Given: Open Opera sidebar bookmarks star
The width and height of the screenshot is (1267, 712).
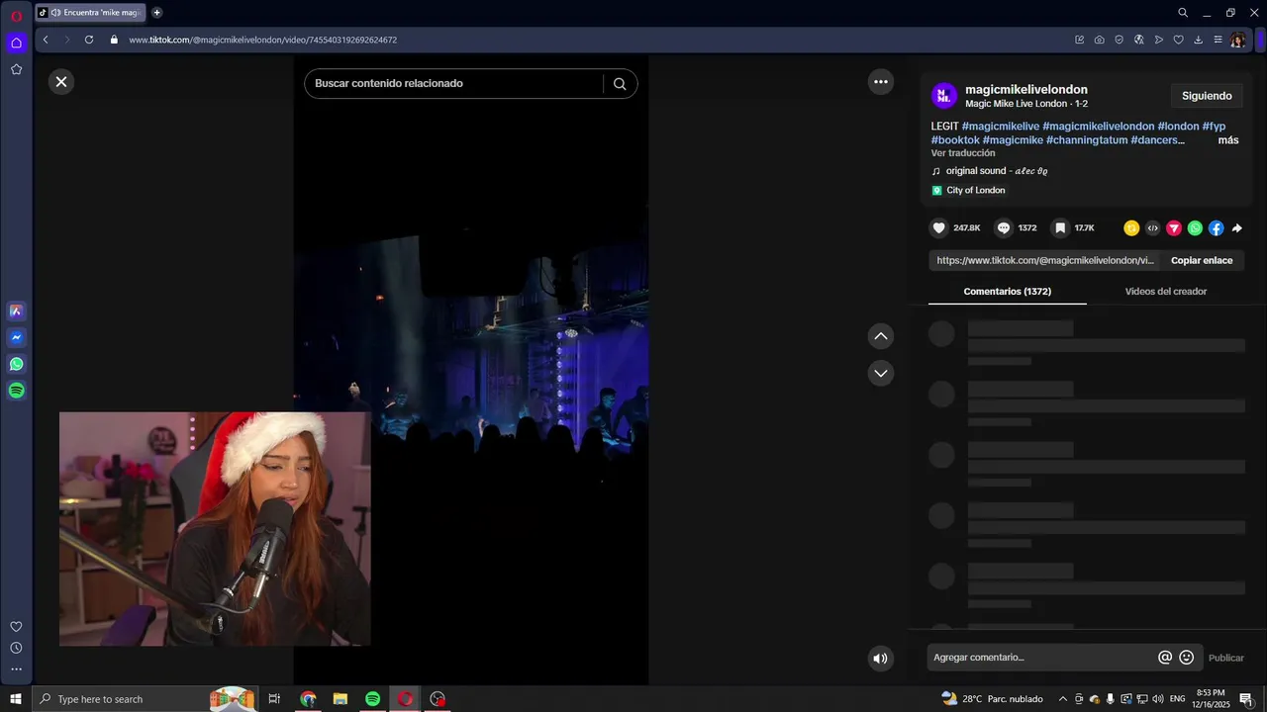Looking at the screenshot, I should (x=16, y=69).
